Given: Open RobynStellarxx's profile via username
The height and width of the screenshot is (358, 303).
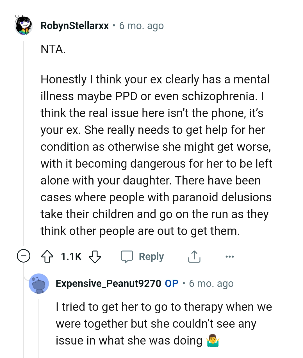Looking at the screenshot, I should (74, 26).
